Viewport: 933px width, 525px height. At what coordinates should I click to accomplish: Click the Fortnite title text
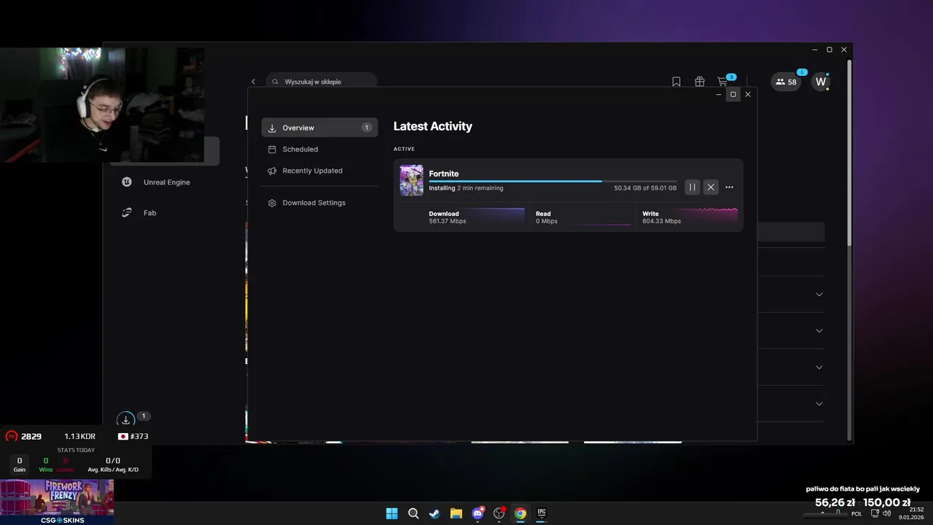click(x=443, y=174)
